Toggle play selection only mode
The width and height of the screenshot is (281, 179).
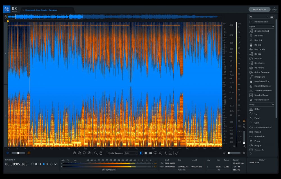pos(56,164)
